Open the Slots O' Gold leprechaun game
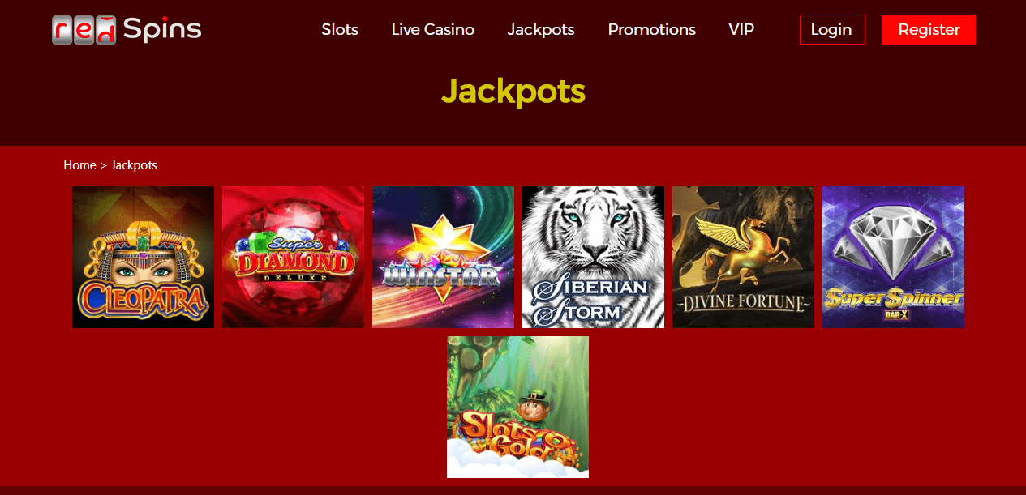The height and width of the screenshot is (495, 1026). (x=517, y=407)
